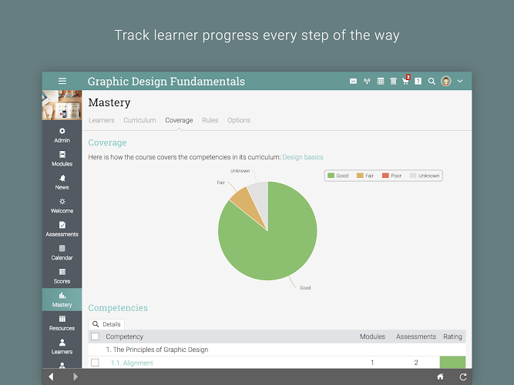Screen dimensions: 514x385
Task: Open the 1.1. Alignment link
Action: (x=132, y=363)
